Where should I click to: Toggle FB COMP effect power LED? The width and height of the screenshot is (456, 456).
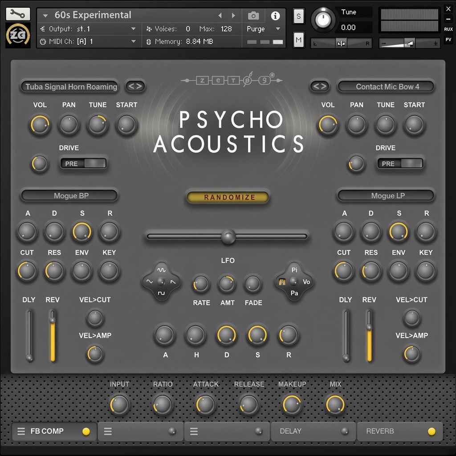86,431
